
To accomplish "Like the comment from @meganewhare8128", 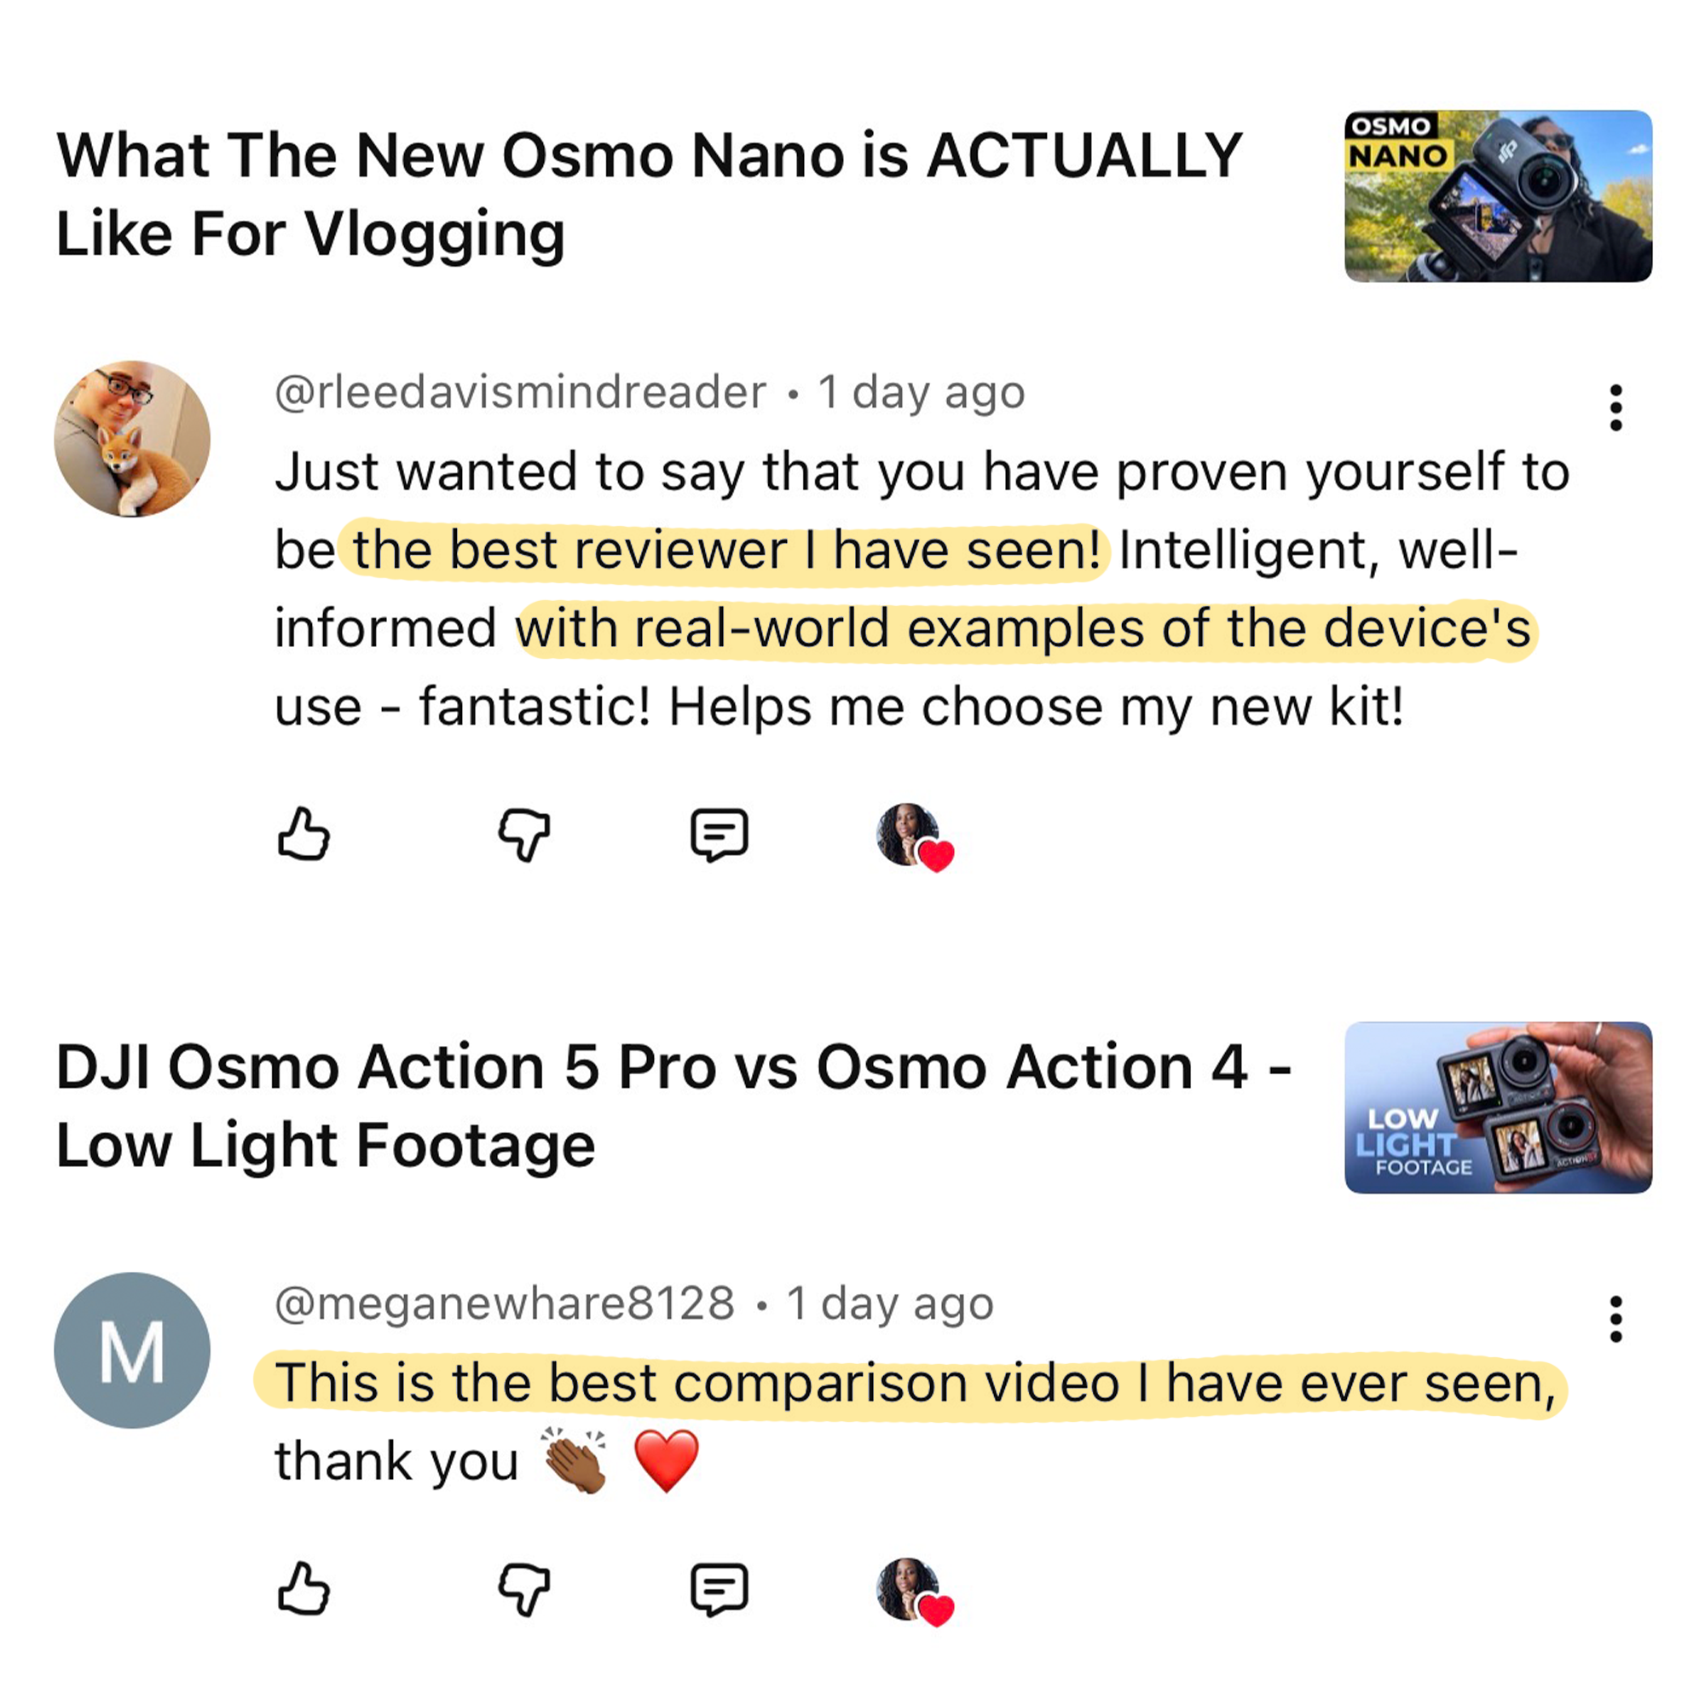I will (303, 1588).
